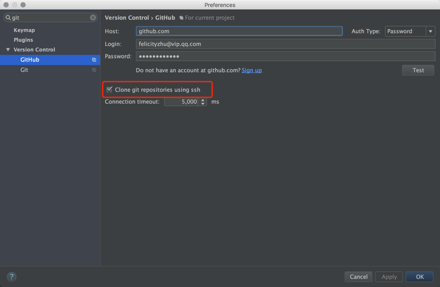Screen dimensions: 440x287
Task: Click the Test connection button
Action: pos(418,70)
